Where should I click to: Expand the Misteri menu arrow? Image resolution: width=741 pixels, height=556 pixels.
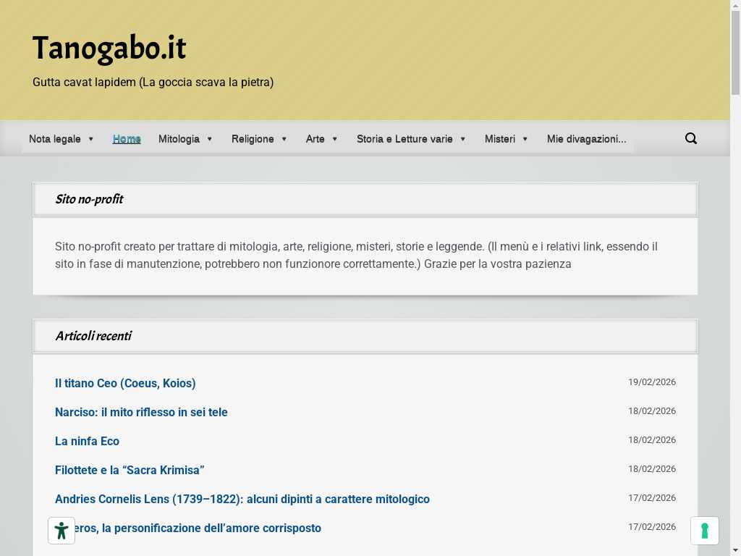(525, 139)
